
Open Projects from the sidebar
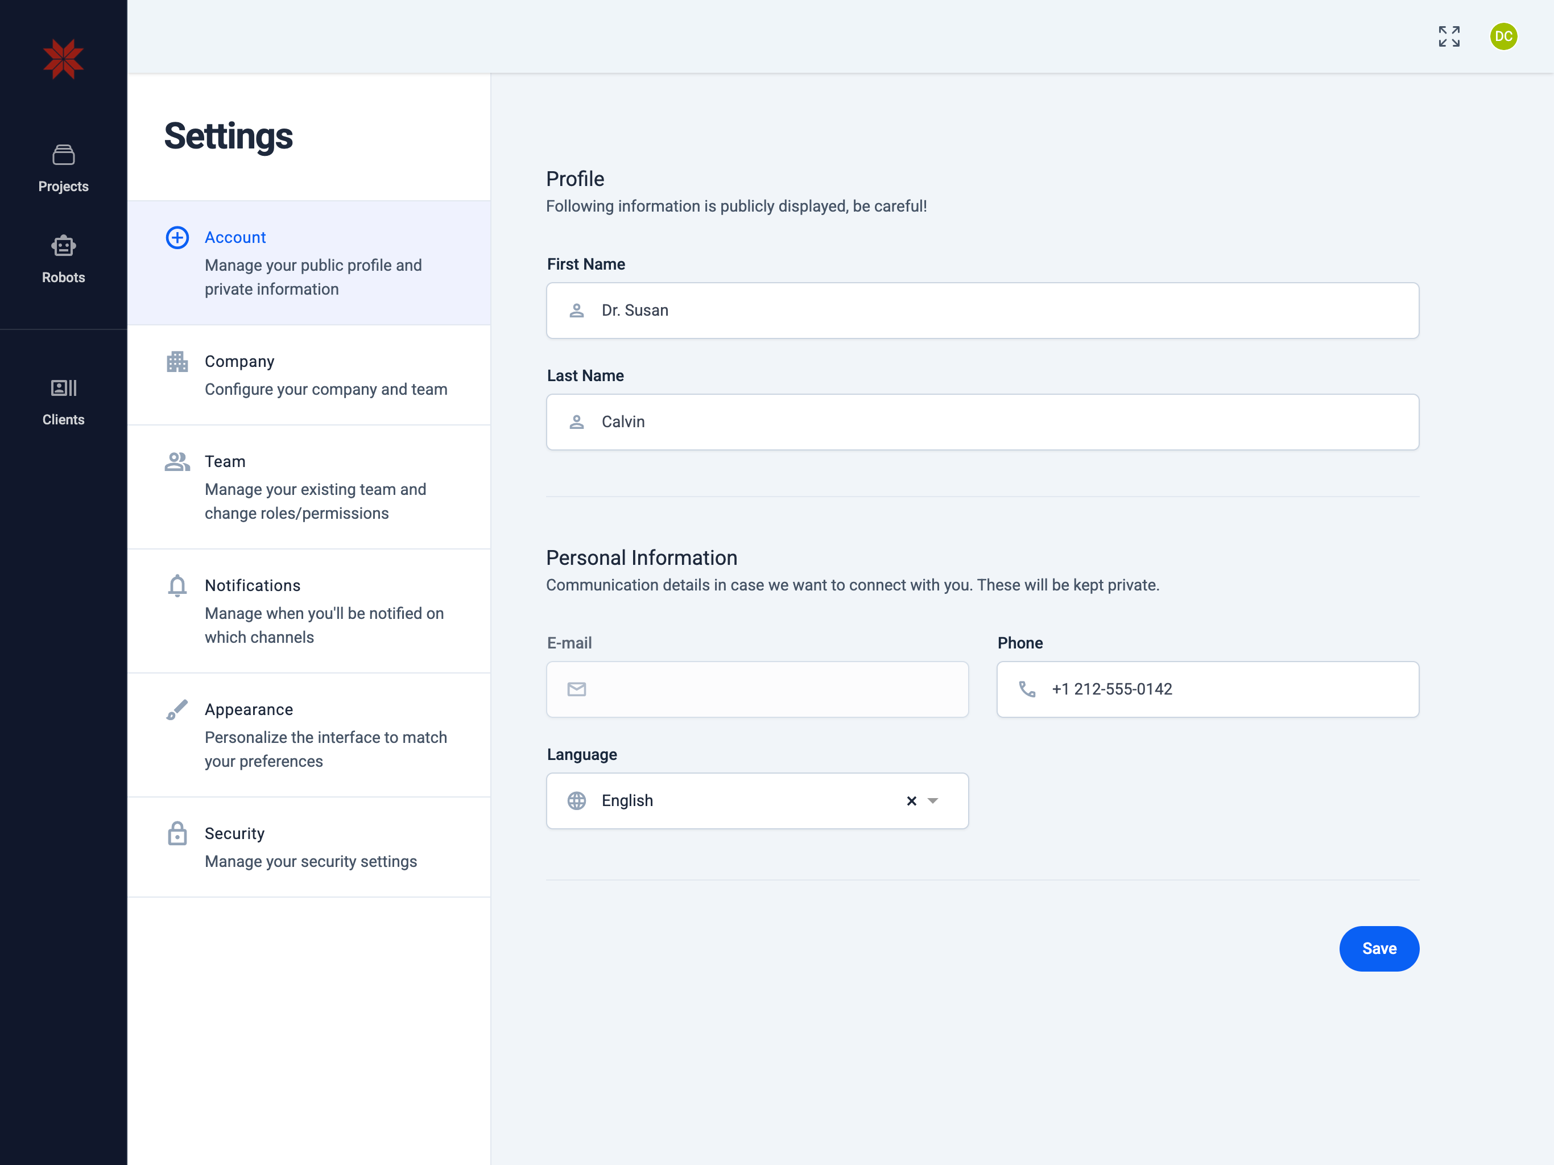63,168
